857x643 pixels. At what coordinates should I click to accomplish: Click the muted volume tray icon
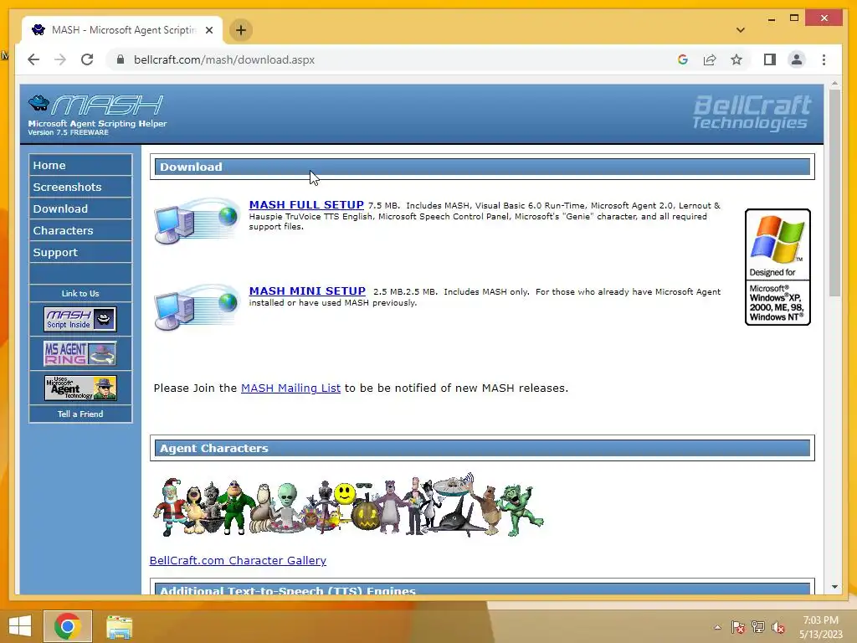[x=778, y=627]
